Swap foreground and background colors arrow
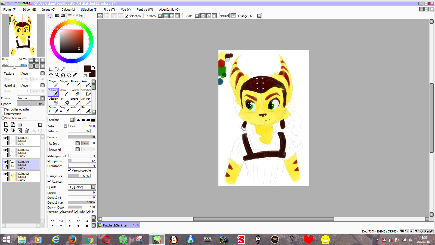 (x=94, y=67)
